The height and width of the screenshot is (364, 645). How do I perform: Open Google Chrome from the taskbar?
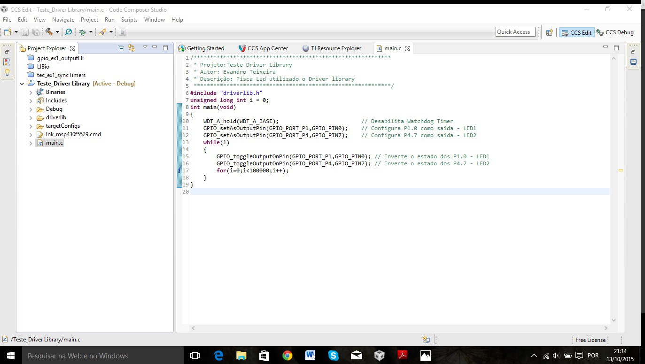[287, 356]
